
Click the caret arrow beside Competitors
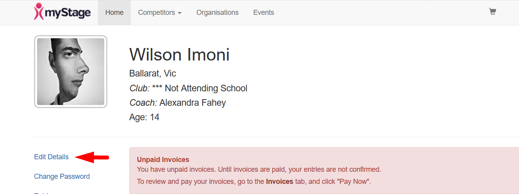coord(180,13)
